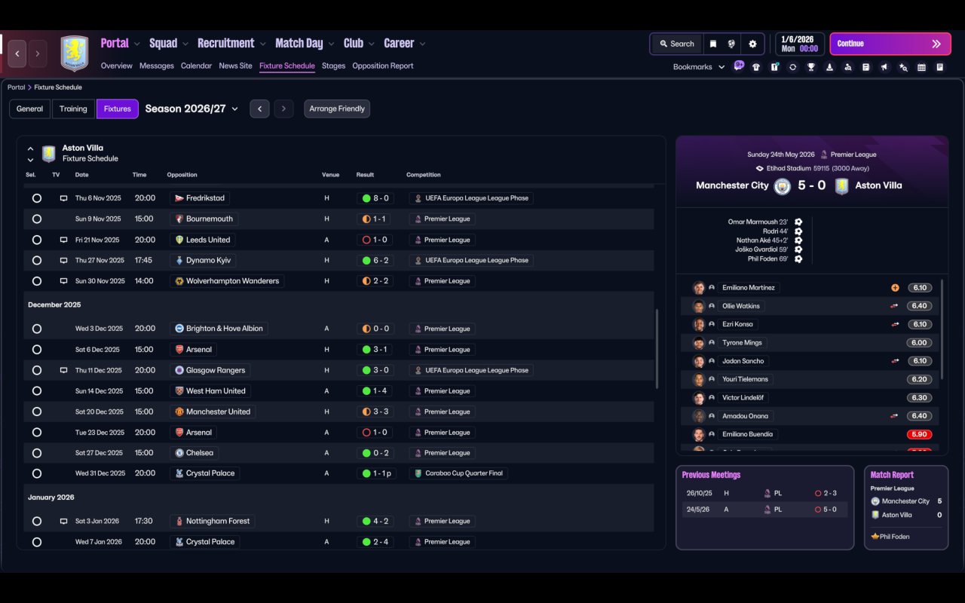Click the star with magnifier scouting icon

point(903,67)
